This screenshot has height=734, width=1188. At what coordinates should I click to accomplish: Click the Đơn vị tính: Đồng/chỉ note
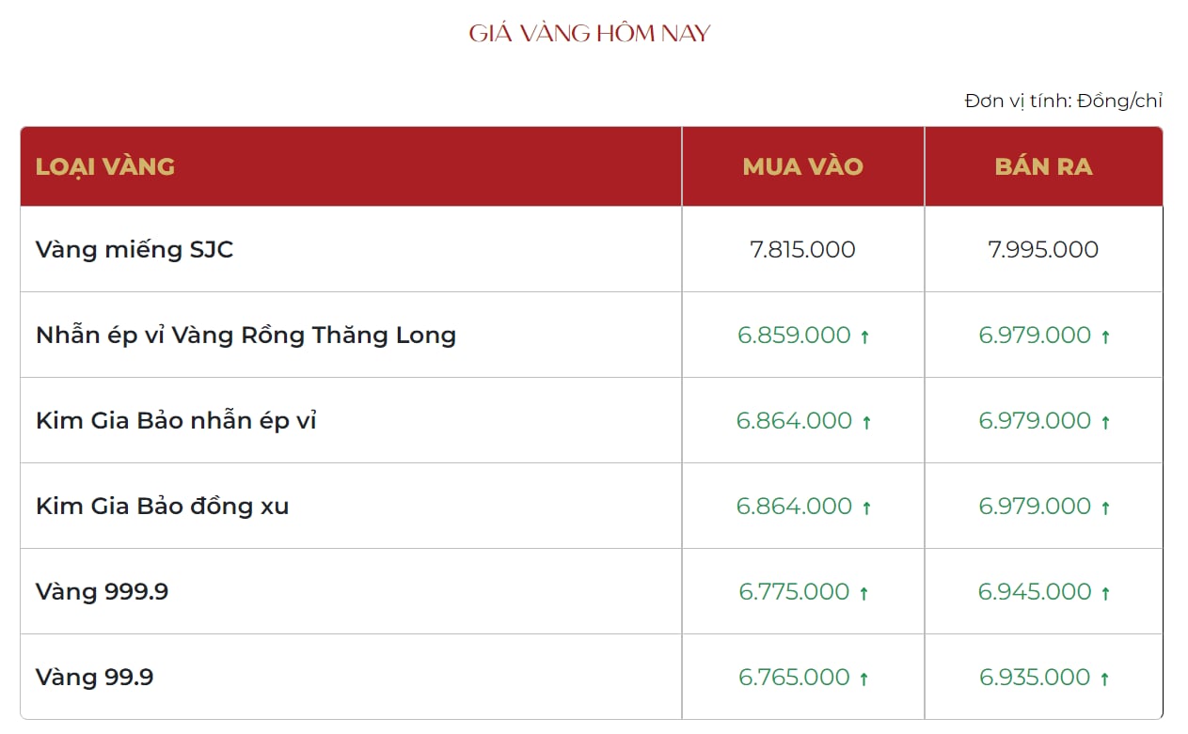tap(1064, 101)
